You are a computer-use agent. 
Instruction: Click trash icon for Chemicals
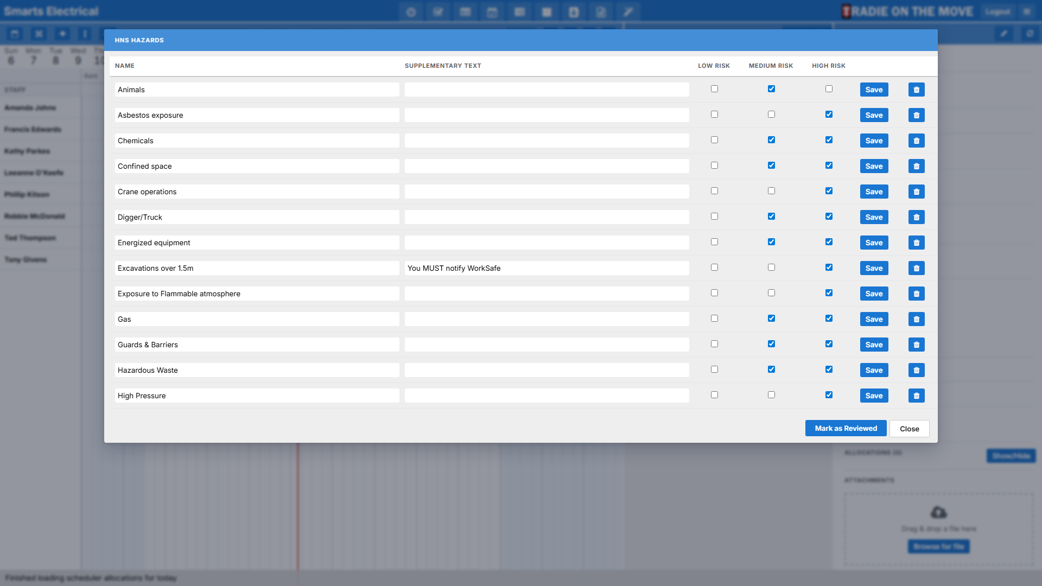[916, 141]
